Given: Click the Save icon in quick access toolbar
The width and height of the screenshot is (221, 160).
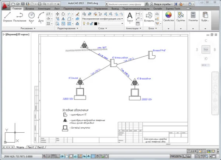Looking at the screenshot, I should pyautogui.click(x=23, y=4).
